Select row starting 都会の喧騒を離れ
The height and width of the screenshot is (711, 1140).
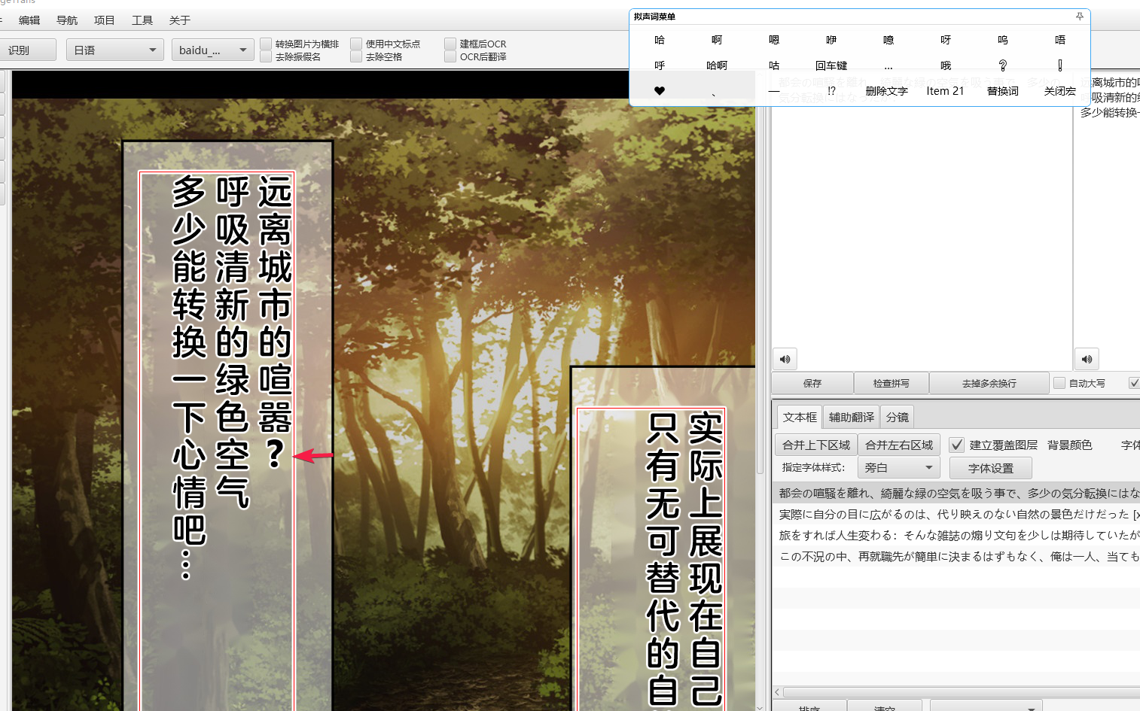[x=958, y=493]
